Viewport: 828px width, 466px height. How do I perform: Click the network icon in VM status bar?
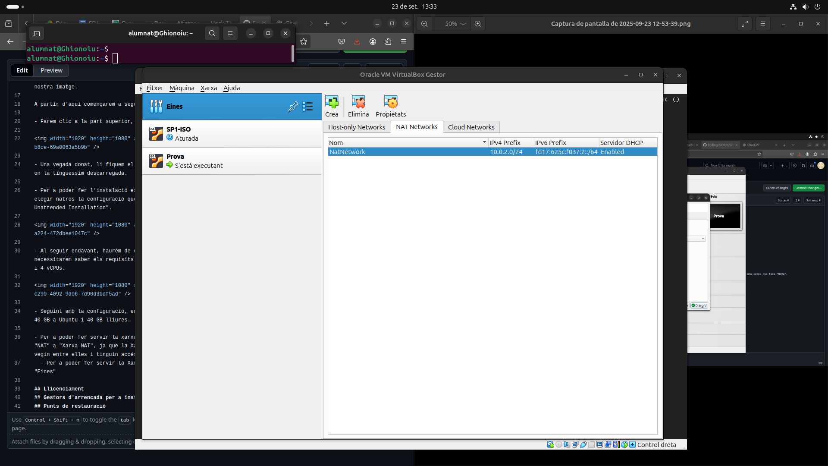575,444
